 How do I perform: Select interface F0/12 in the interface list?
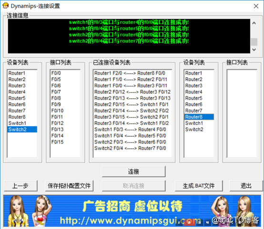(65, 123)
